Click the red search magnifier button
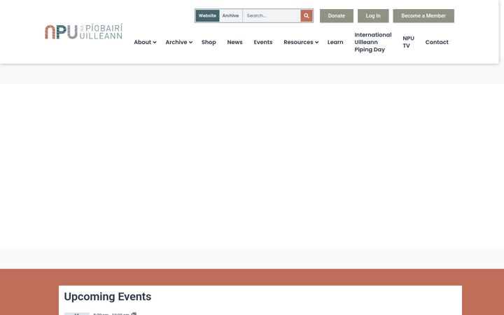This screenshot has height=315, width=504. [307, 15]
